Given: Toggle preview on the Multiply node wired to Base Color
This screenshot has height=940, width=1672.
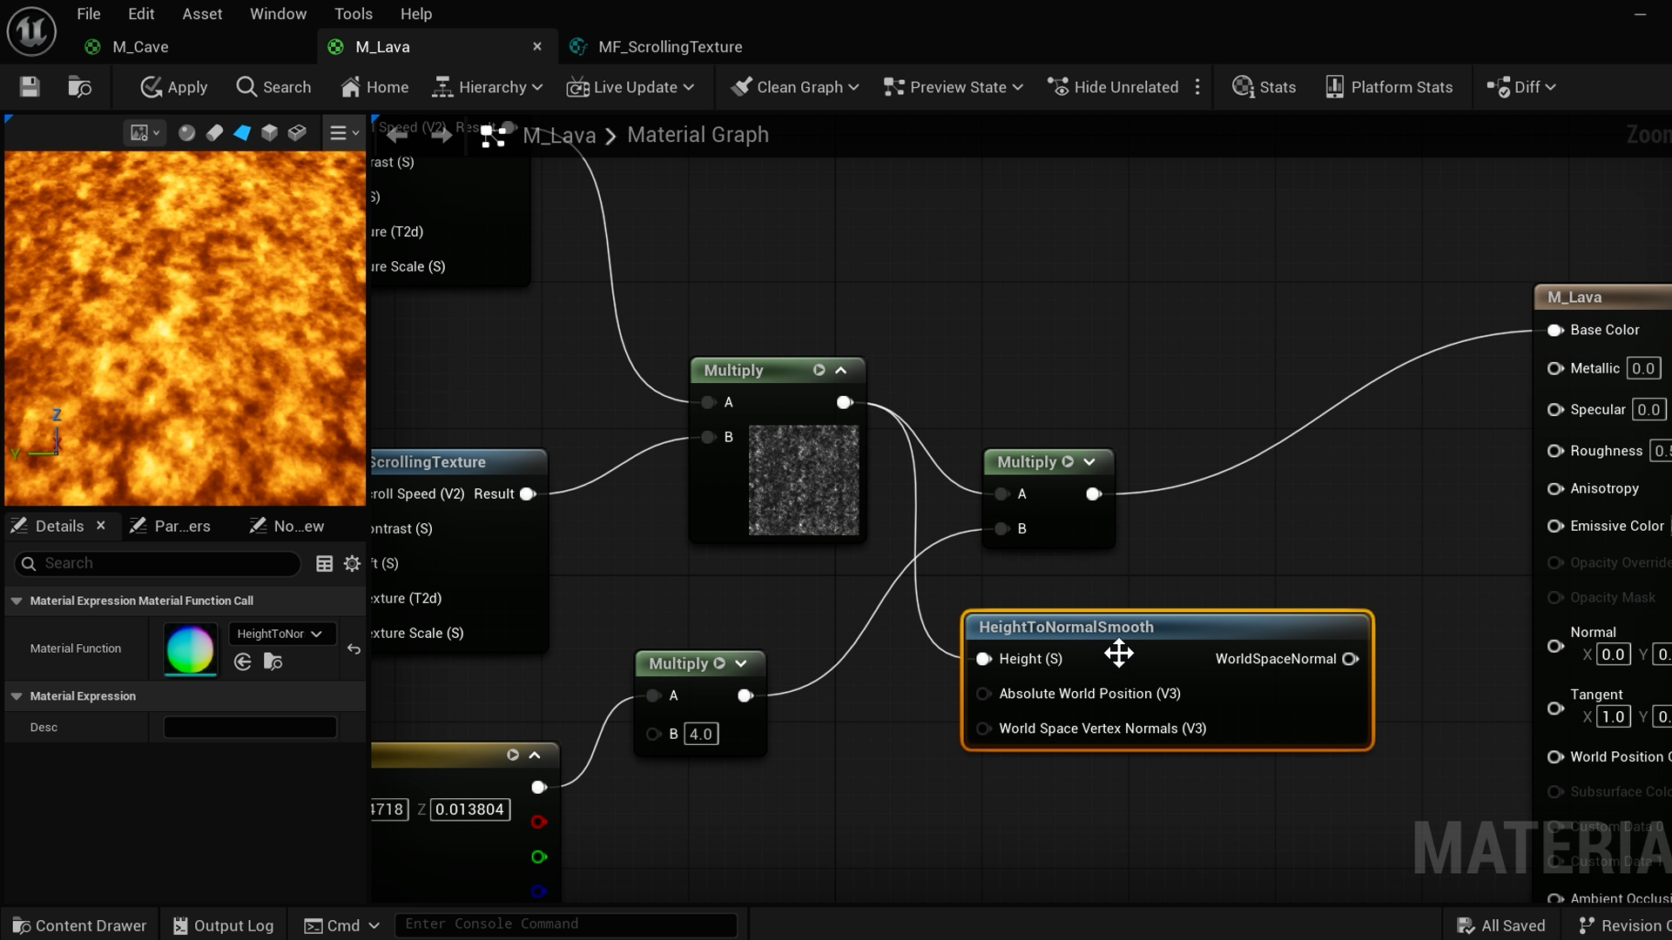Looking at the screenshot, I should point(1068,462).
